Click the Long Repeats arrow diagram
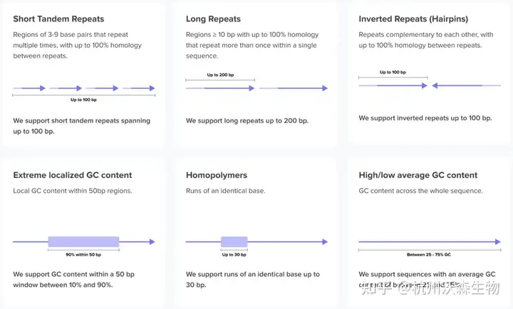 [256, 88]
